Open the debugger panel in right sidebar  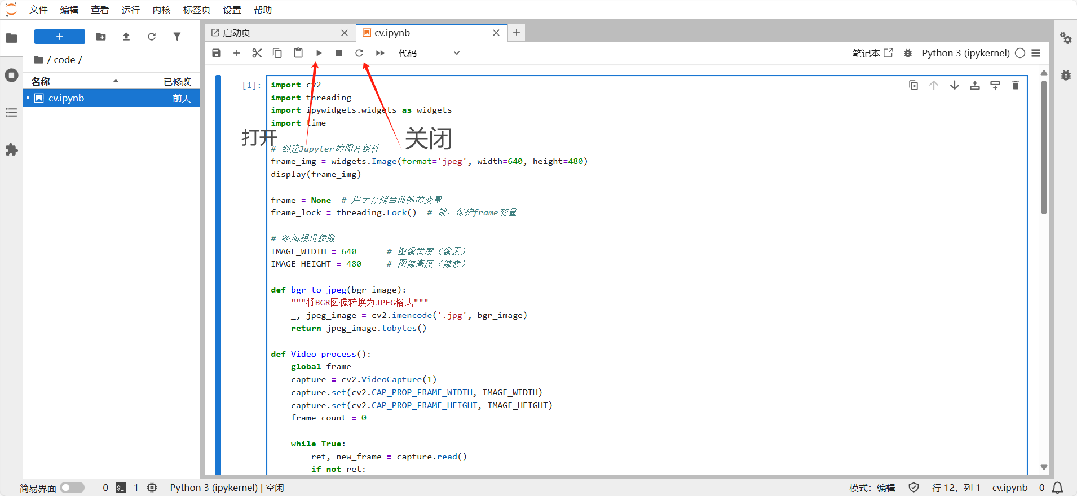(x=1066, y=75)
